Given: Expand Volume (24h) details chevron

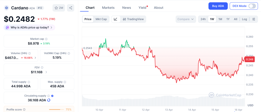Looking at the screenshot, I should pyautogui.click(x=35, y=58).
